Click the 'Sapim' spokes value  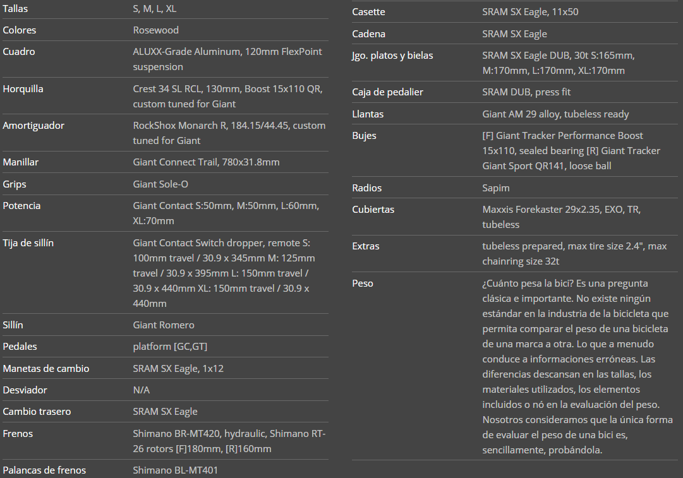coord(495,188)
